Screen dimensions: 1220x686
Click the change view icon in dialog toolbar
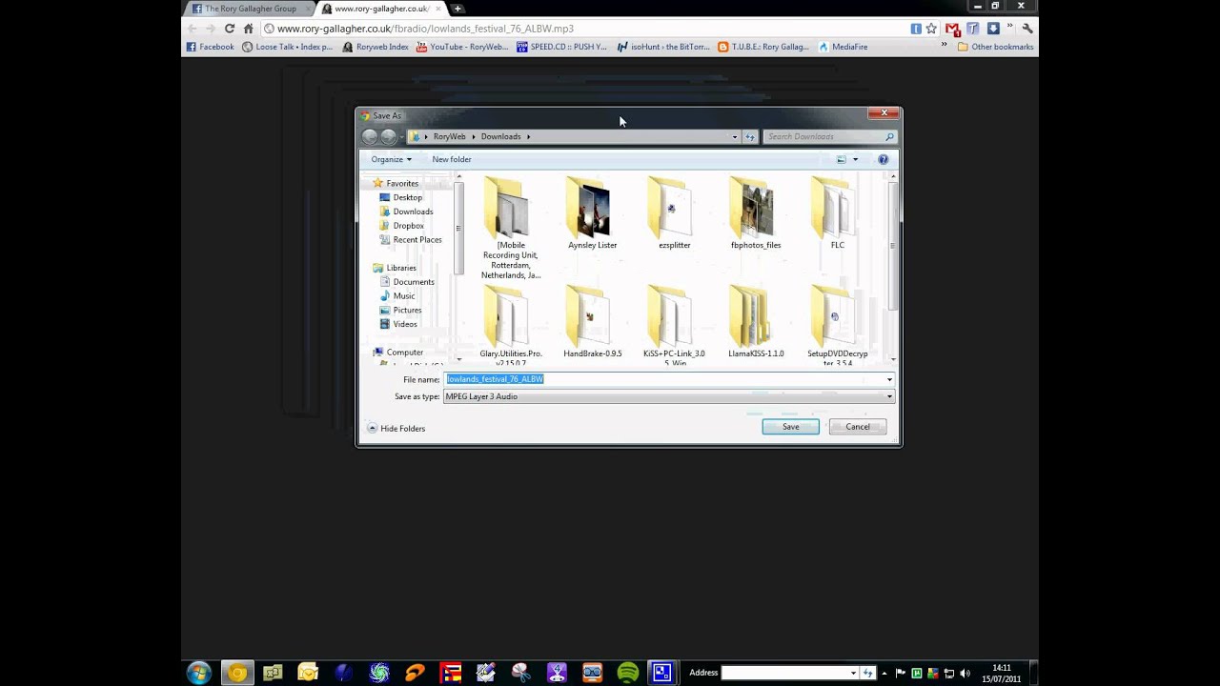tap(842, 159)
